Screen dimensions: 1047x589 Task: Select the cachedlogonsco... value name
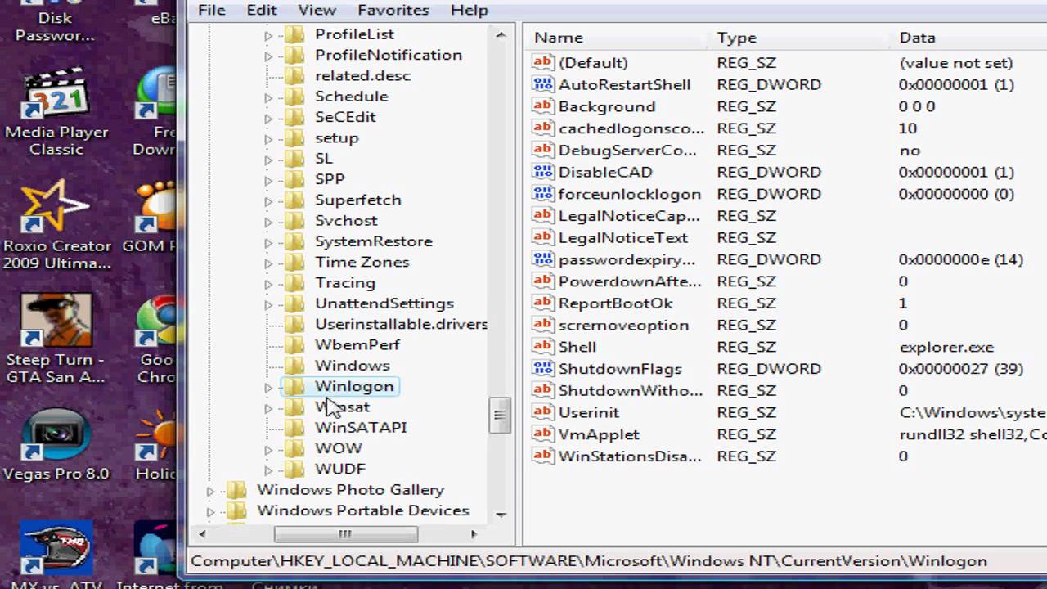pos(631,128)
